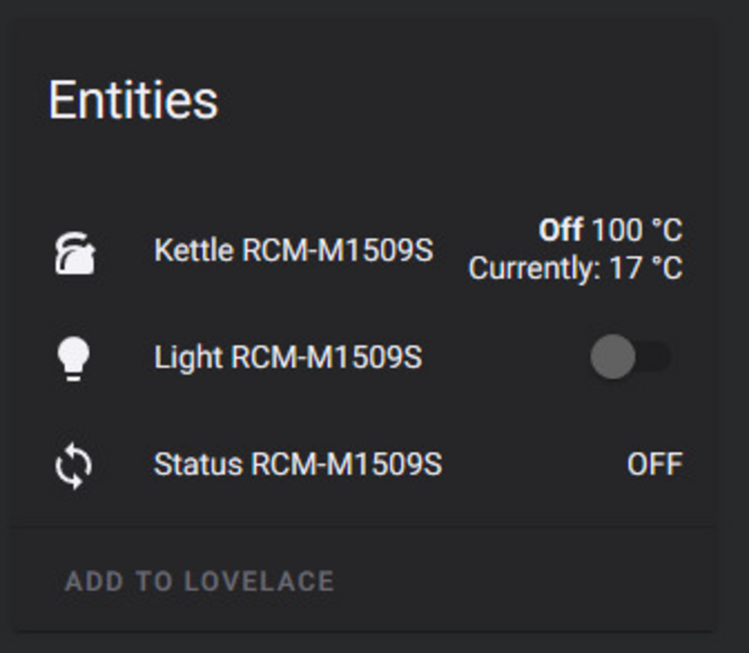
Task: Click the word LOVELACE in the footer action
Action: coord(259,581)
